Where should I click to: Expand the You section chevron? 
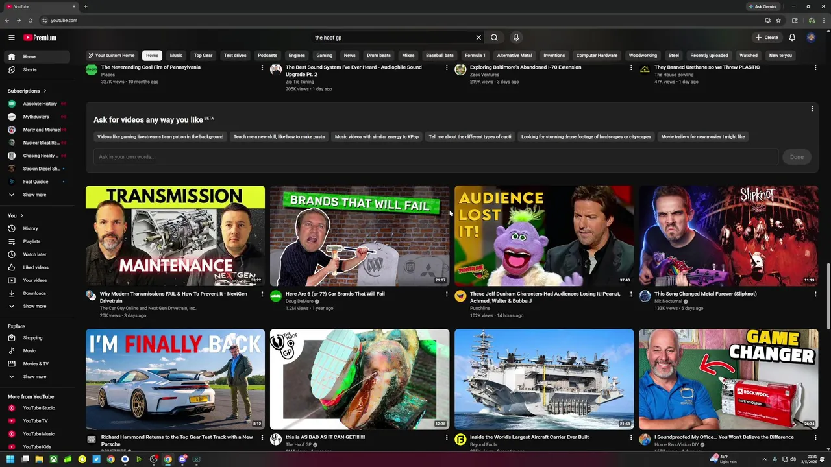coord(21,215)
